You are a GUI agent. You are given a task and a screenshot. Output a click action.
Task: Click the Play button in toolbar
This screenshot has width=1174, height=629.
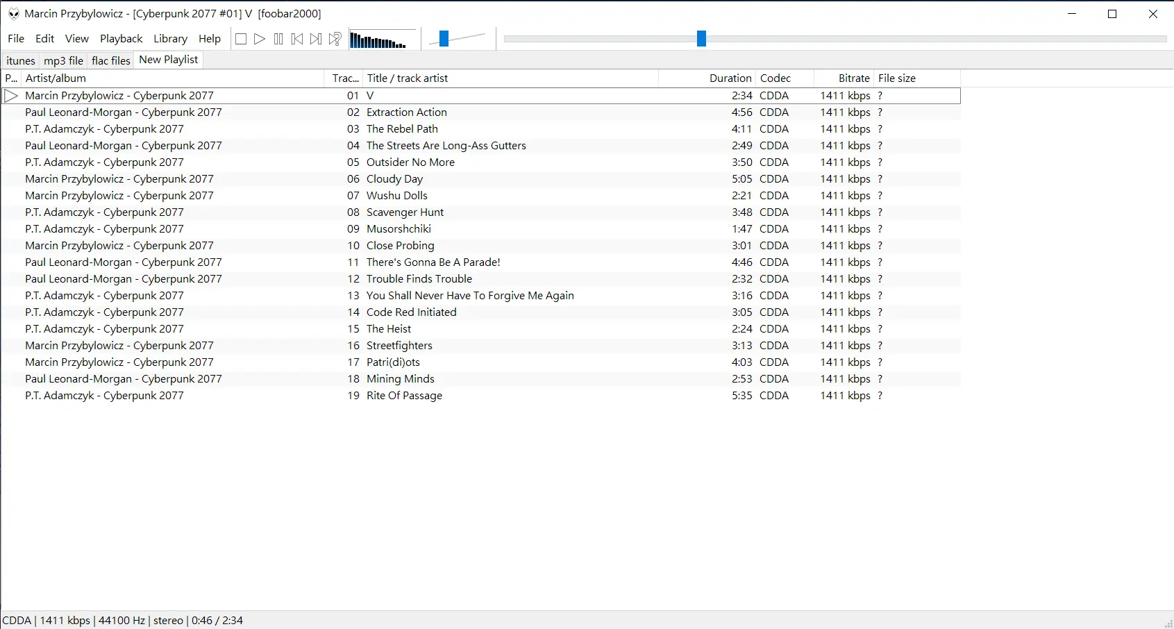click(260, 39)
